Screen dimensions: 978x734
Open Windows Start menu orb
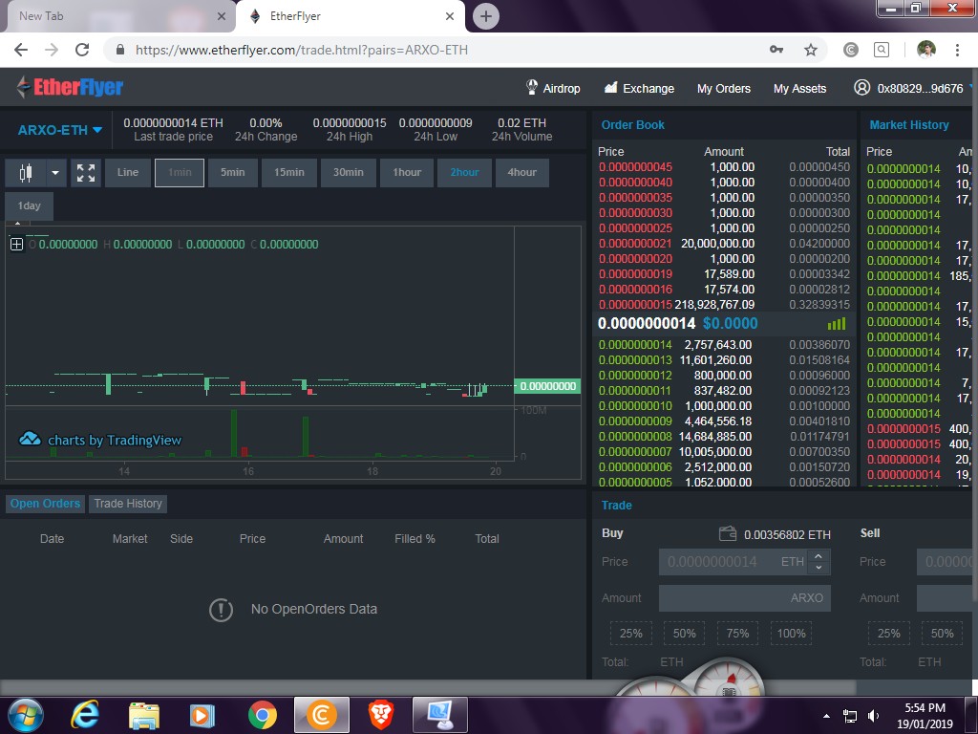pyautogui.click(x=26, y=715)
